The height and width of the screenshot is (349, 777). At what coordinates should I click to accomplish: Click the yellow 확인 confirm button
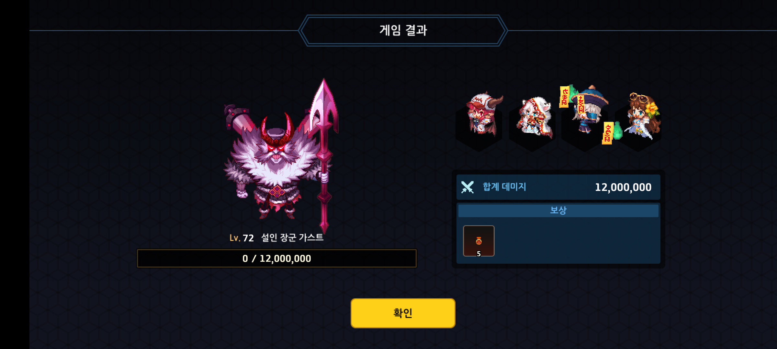pyautogui.click(x=403, y=313)
